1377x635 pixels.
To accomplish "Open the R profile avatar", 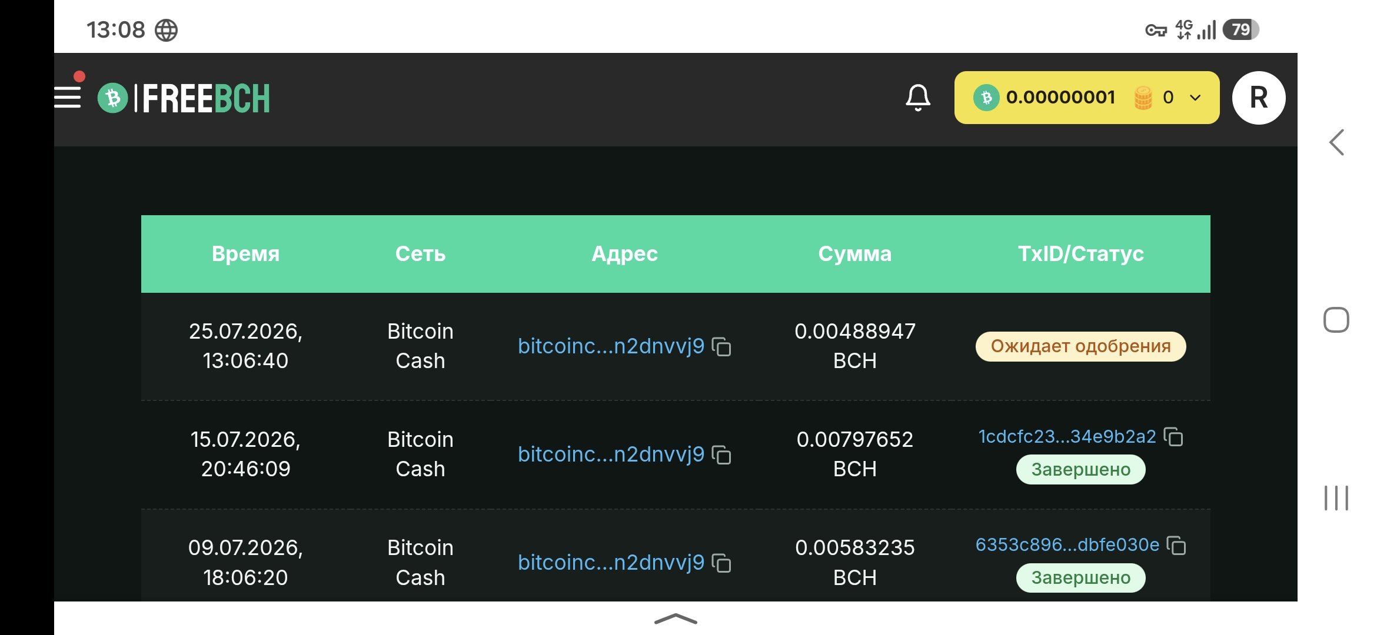I will coord(1259,98).
